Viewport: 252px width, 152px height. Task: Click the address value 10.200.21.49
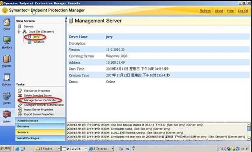pos(115,63)
